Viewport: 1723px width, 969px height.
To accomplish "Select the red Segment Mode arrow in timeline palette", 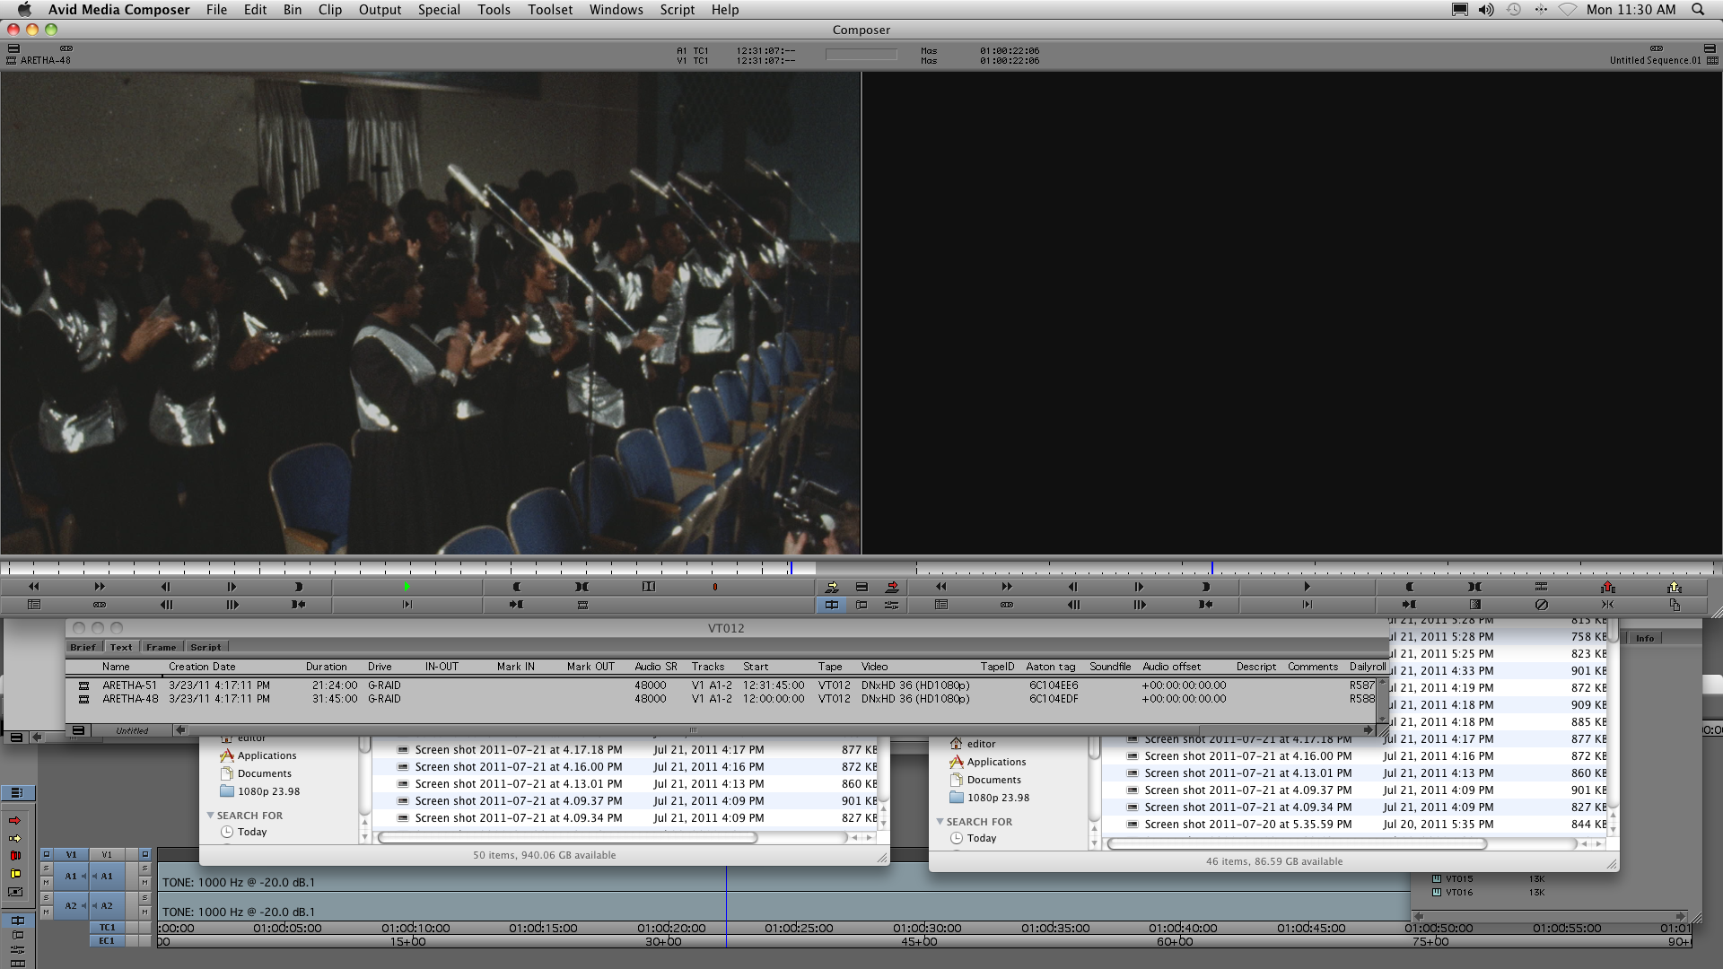I will (x=15, y=820).
